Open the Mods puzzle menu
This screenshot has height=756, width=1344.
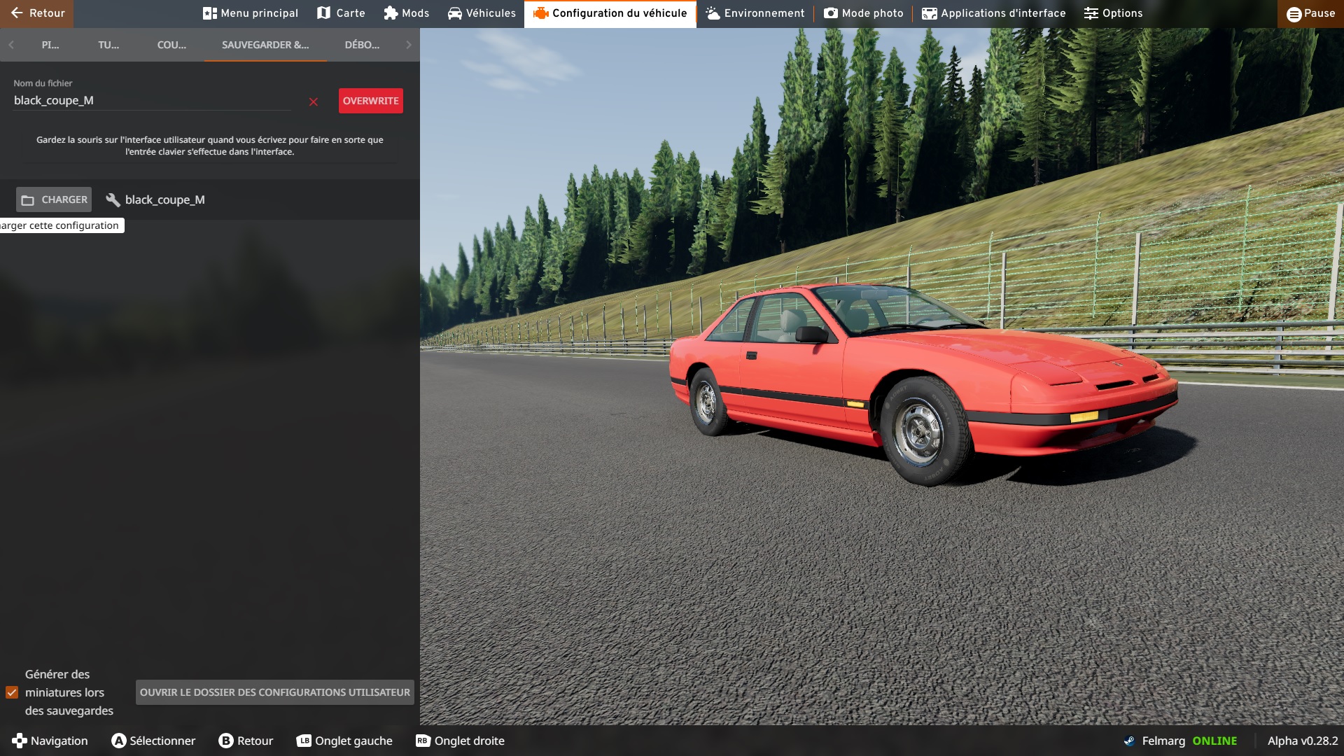tap(406, 13)
